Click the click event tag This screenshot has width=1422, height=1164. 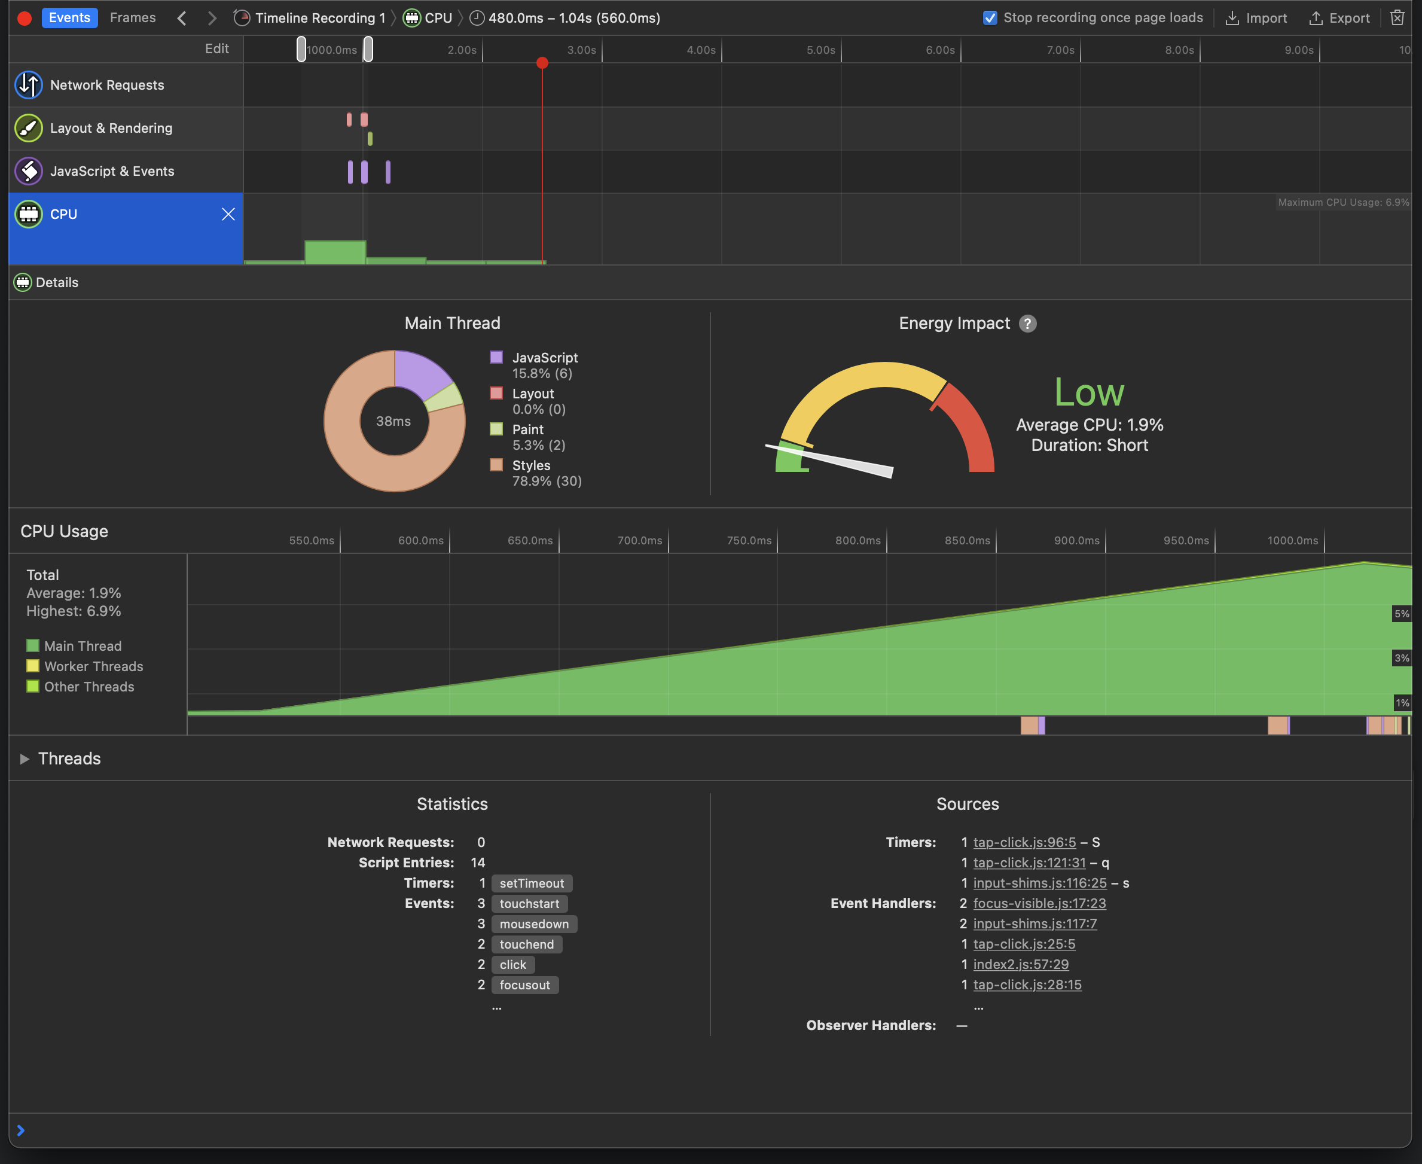(x=513, y=965)
